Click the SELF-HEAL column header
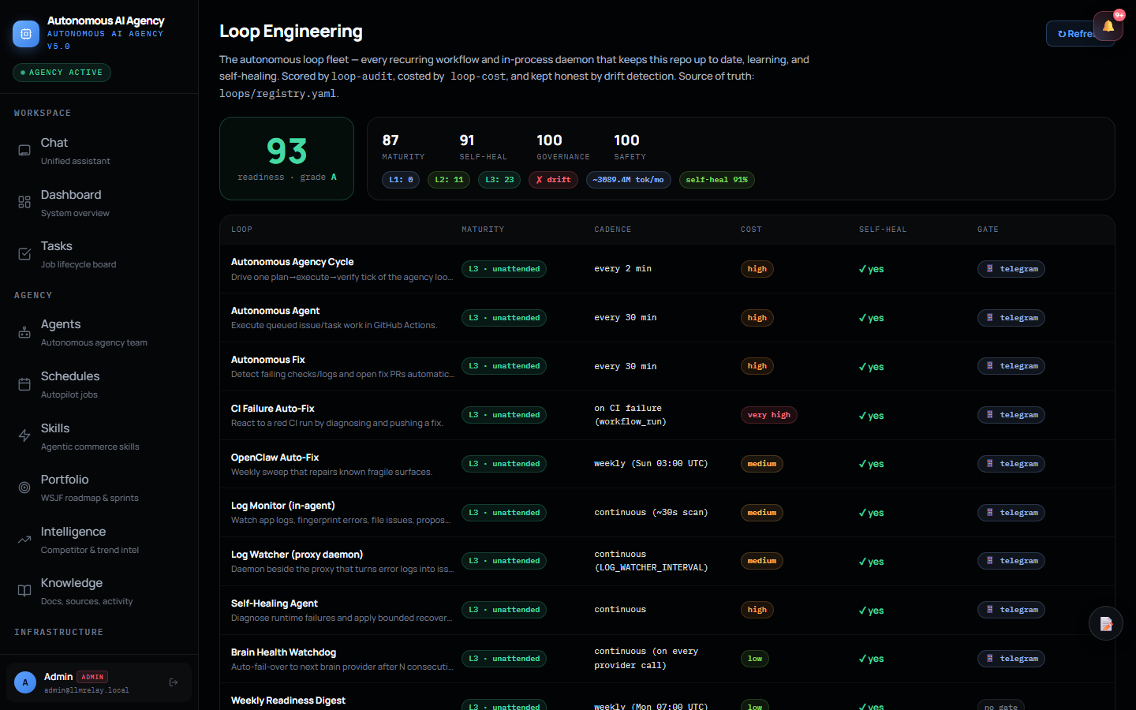1136x710 pixels. point(883,230)
